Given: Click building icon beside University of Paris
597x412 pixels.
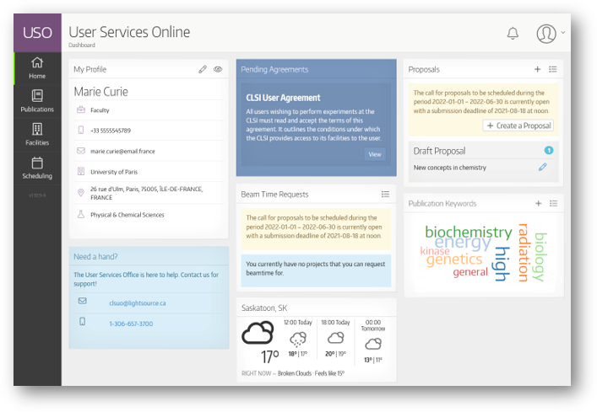Looking at the screenshot, I should click(81, 171).
